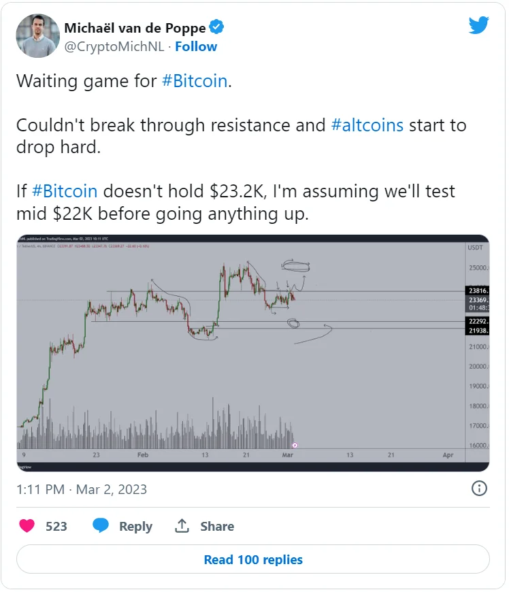Open the tweet info circle icon
The image size is (509, 592).
[479, 489]
